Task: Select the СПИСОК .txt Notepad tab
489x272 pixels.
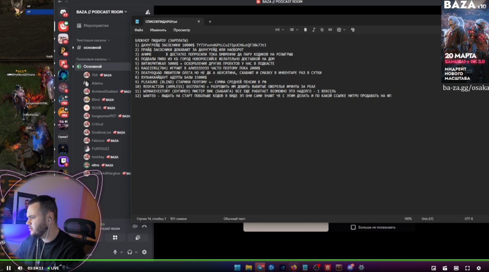Action: [x=168, y=22]
